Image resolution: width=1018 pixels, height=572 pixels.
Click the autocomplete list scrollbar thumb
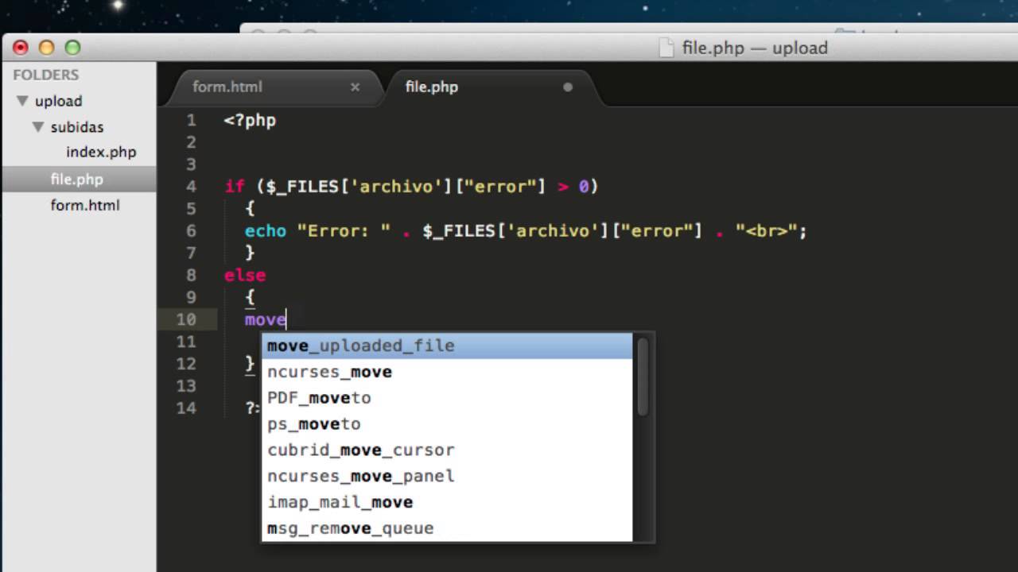(643, 376)
